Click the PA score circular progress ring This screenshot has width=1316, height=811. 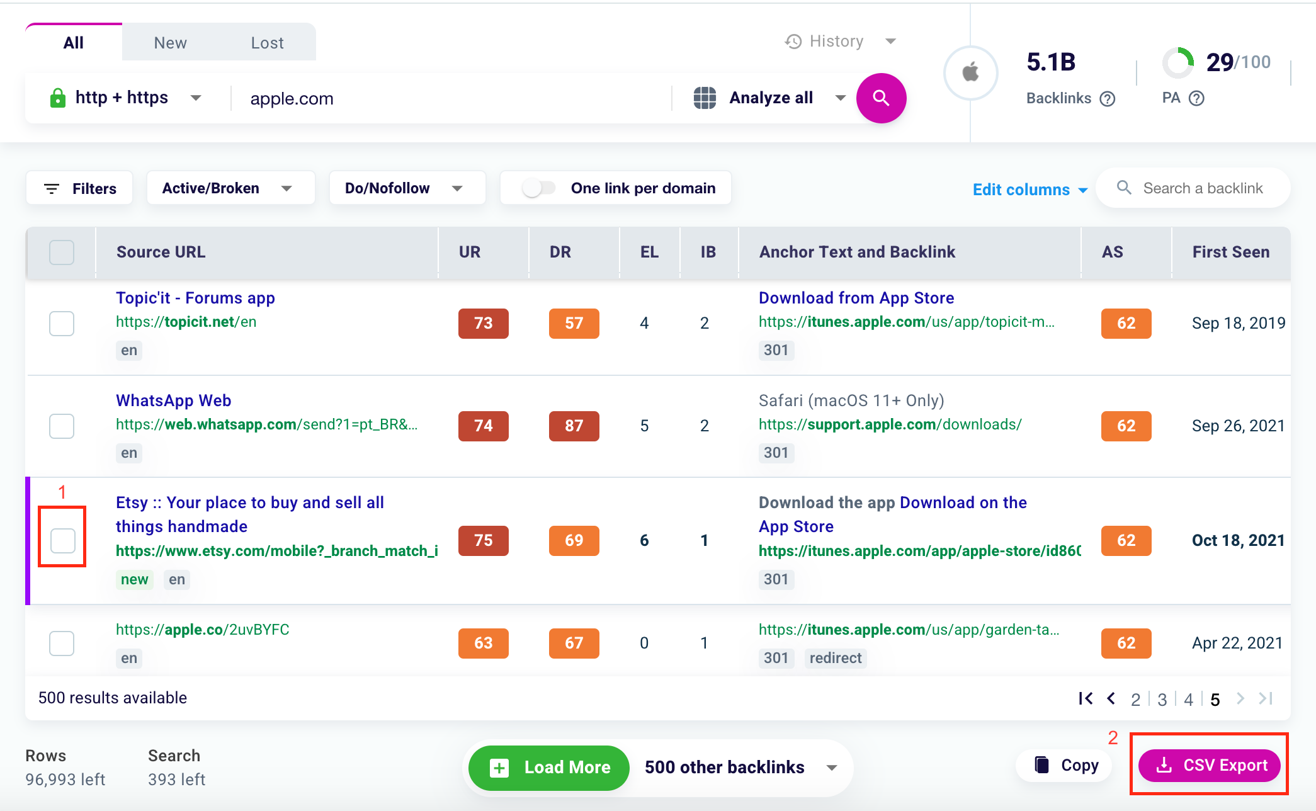tap(1177, 62)
